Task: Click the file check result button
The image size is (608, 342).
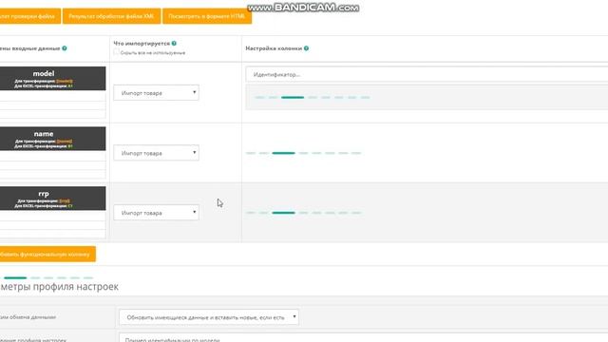Action: click(x=29, y=16)
